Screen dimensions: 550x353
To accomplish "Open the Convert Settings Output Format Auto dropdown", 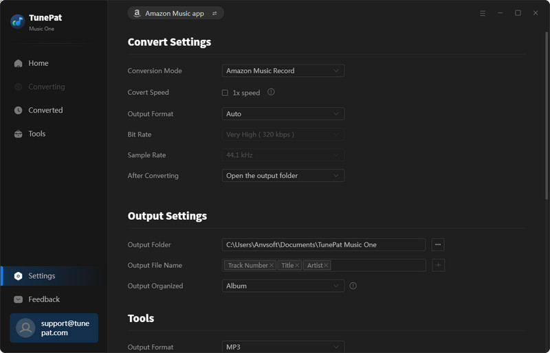I will [283, 114].
